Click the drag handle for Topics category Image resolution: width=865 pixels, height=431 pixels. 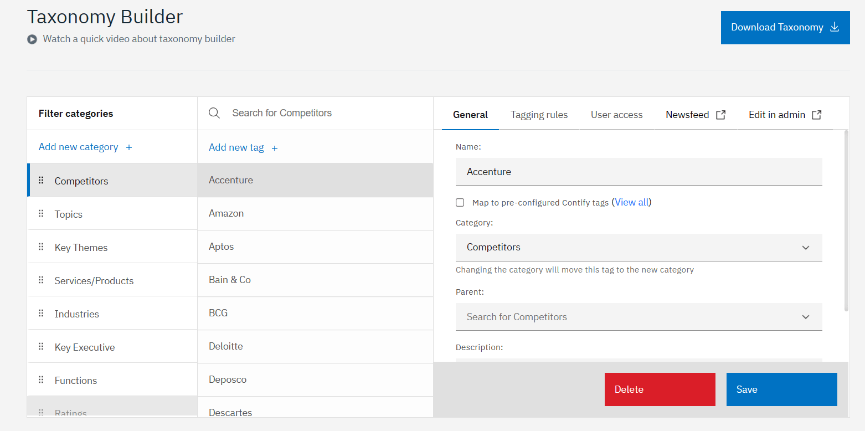pyautogui.click(x=41, y=214)
